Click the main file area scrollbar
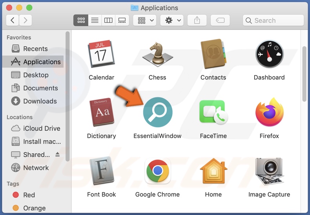The height and width of the screenshot is (215, 310). click(x=304, y=74)
